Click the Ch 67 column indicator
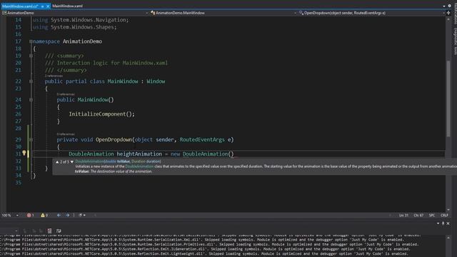 point(418,216)
